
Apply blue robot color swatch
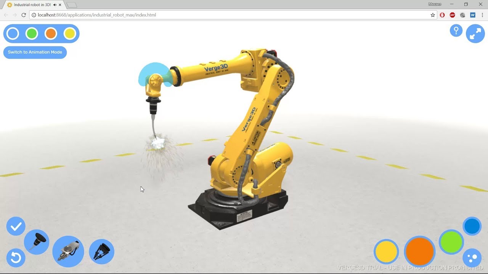tap(472, 226)
